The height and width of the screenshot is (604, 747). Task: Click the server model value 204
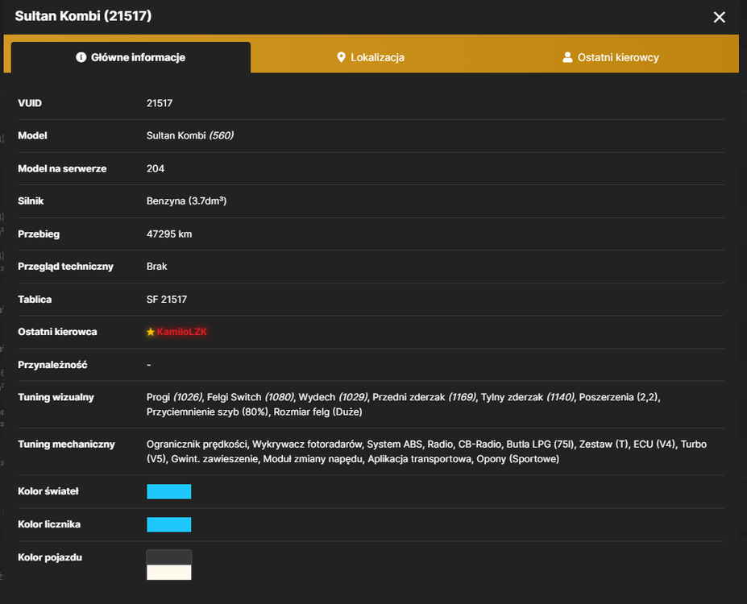tap(156, 168)
